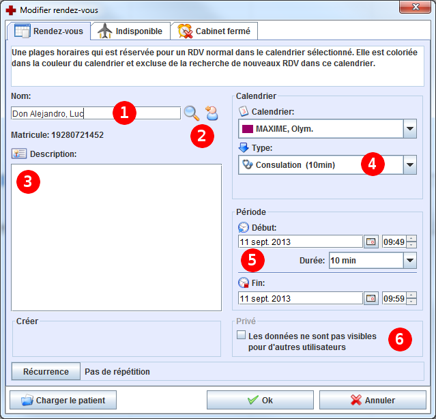Open the Type dropdown showing Consulation
Viewport: 436px width, 419px height.
(409, 164)
